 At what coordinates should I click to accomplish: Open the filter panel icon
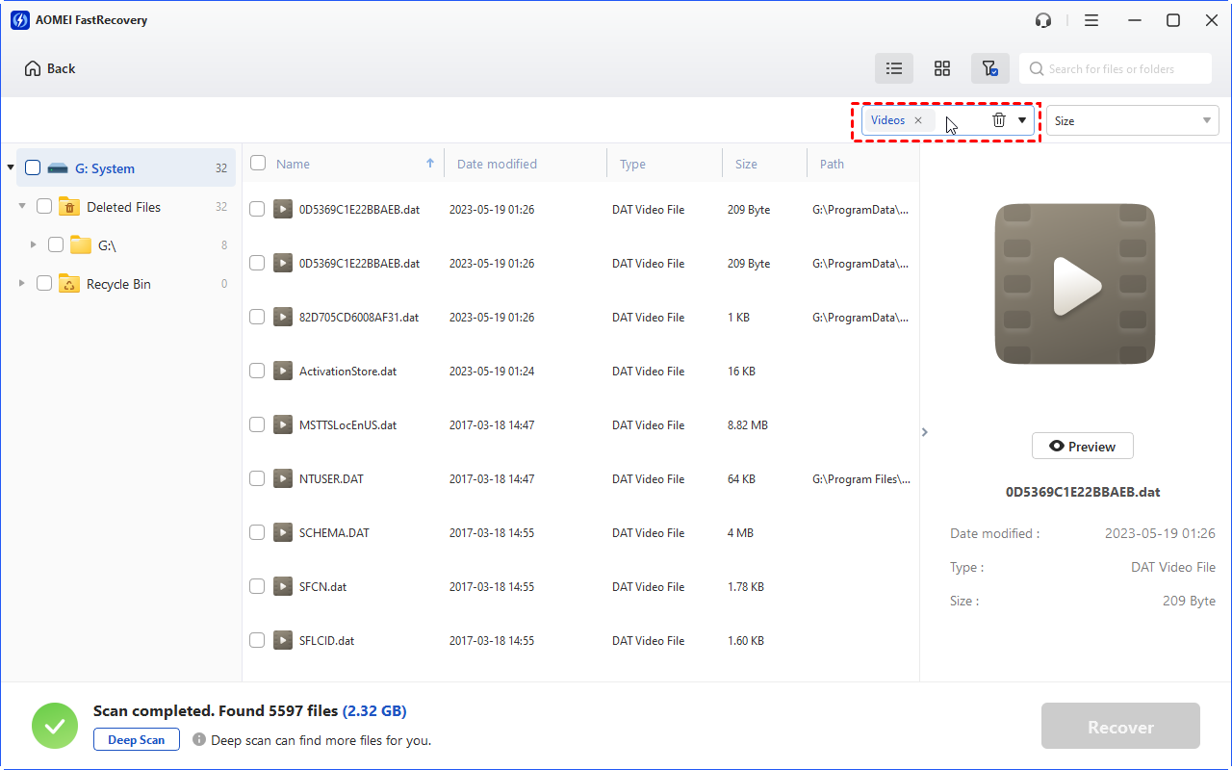[990, 68]
